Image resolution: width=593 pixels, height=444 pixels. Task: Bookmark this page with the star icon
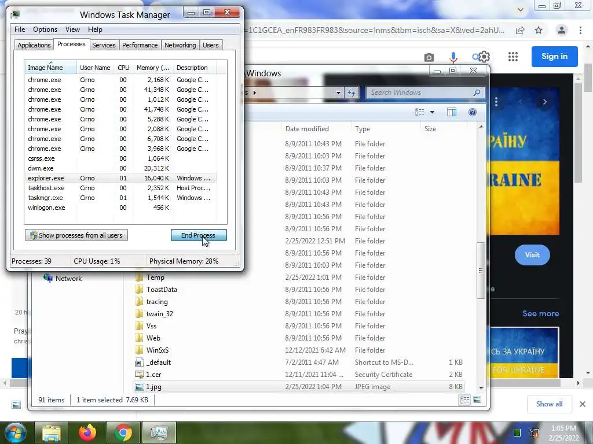pyautogui.click(x=539, y=30)
